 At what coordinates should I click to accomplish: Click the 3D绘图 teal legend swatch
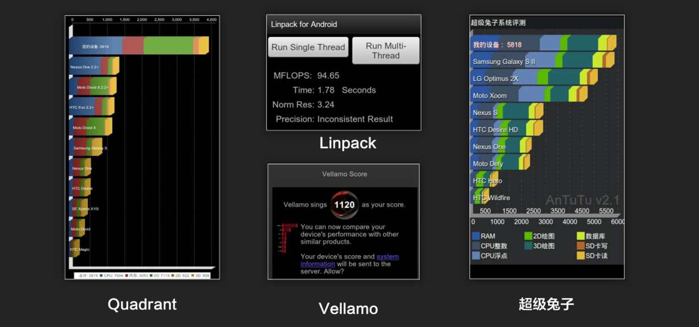tap(528, 246)
